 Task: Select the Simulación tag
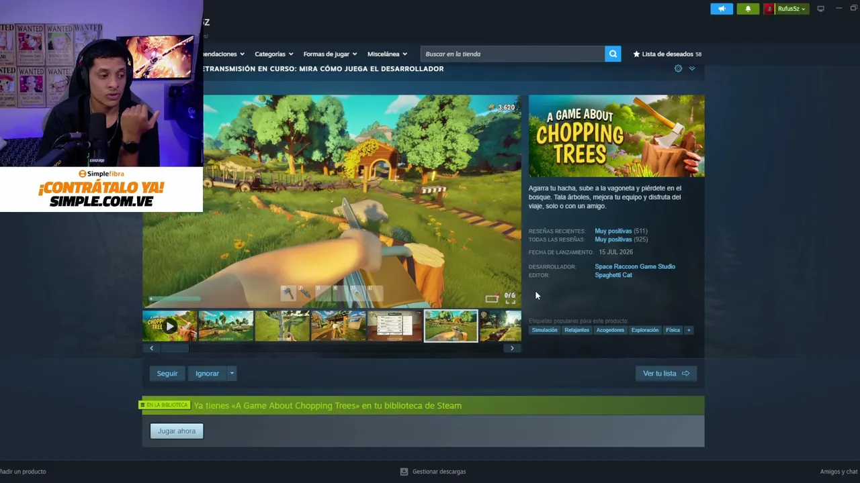pos(544,330)
